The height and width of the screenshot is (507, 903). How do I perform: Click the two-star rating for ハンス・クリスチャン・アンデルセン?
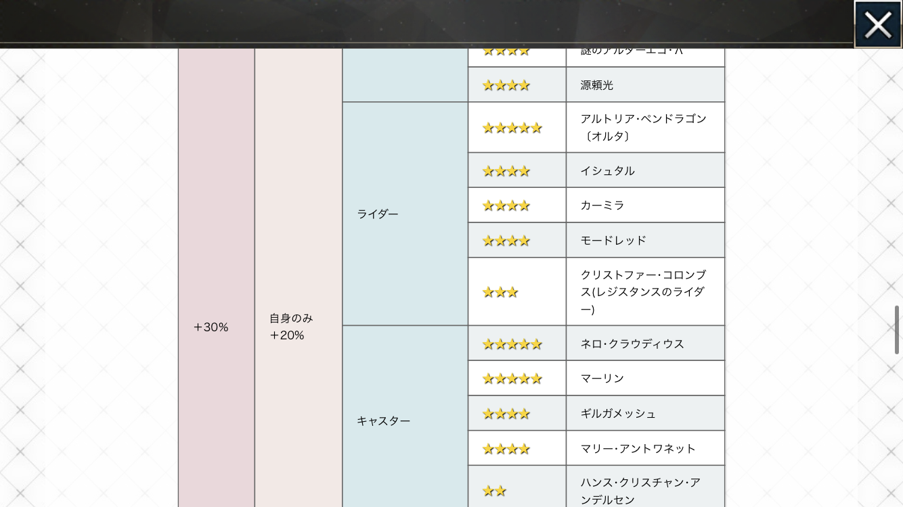click(494, 491)
